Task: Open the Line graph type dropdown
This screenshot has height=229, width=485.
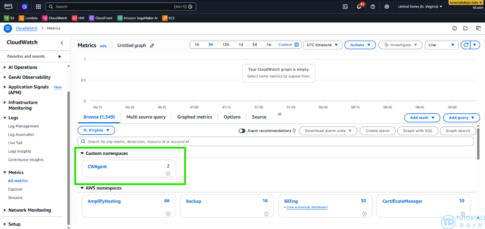Action: [441, 45]
